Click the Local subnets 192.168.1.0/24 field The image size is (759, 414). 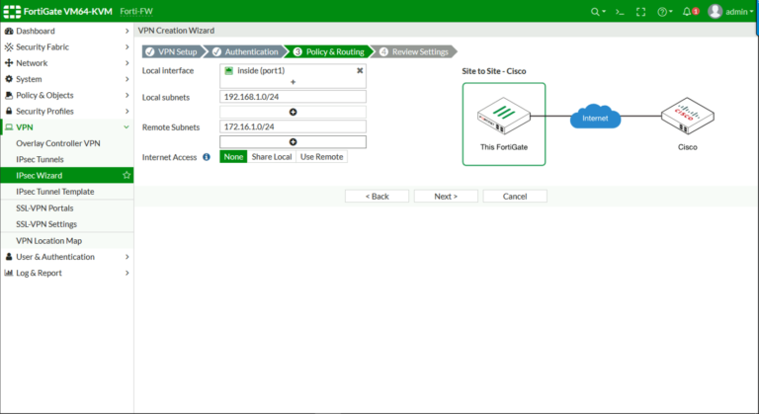pos(293,97)
